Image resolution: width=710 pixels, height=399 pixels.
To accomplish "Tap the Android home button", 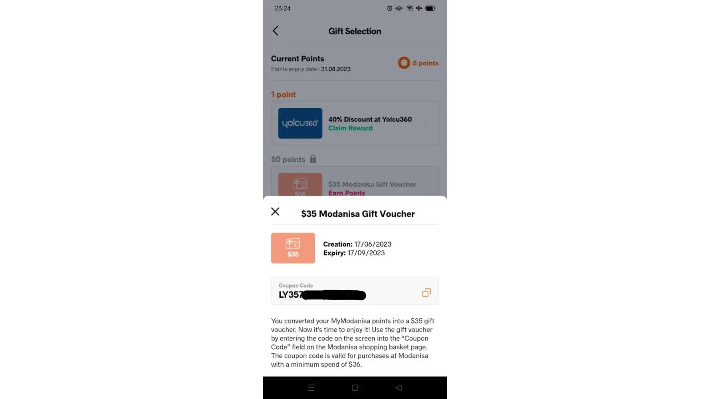I will pyautogui.click(x=355, y=388).
